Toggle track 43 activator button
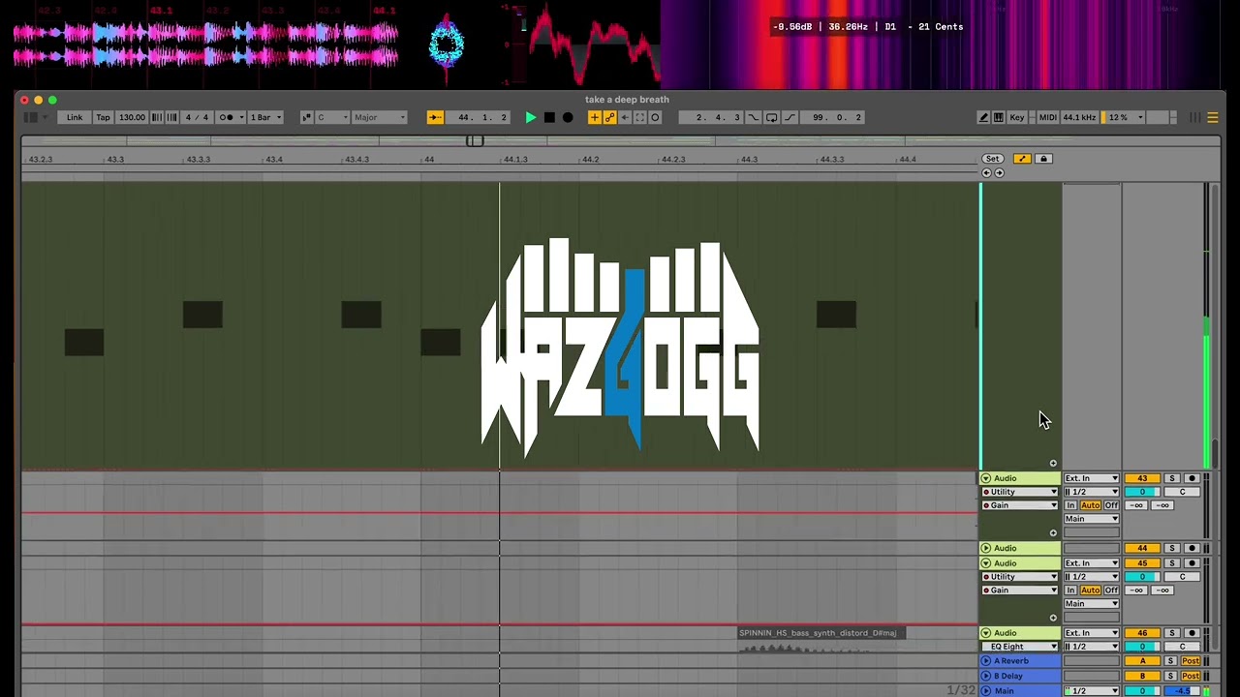This screenshot has width=1240, height=697. [x=1142, y=478]
